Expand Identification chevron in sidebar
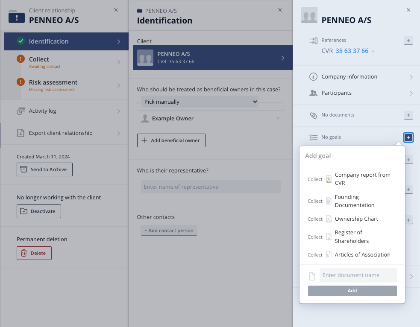The width and height of the screenshot is (420, 327). tap(119, 41)
